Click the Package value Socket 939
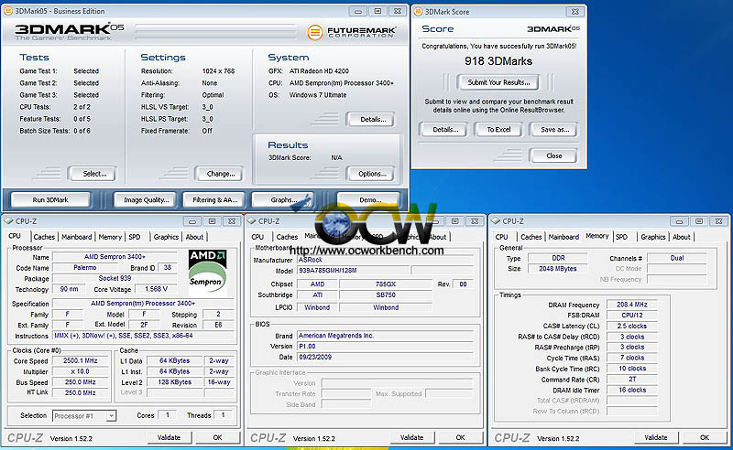The width and height of the screenshot is (733, 450). (115, 278)
